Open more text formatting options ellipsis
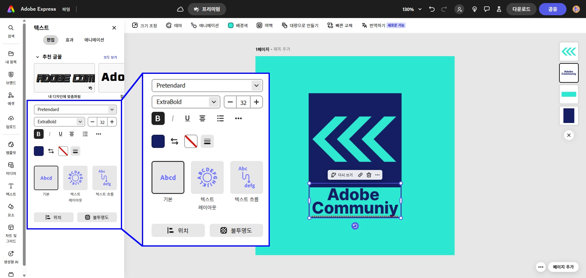This screenshot has width=586, height=278. pos(99,134)
